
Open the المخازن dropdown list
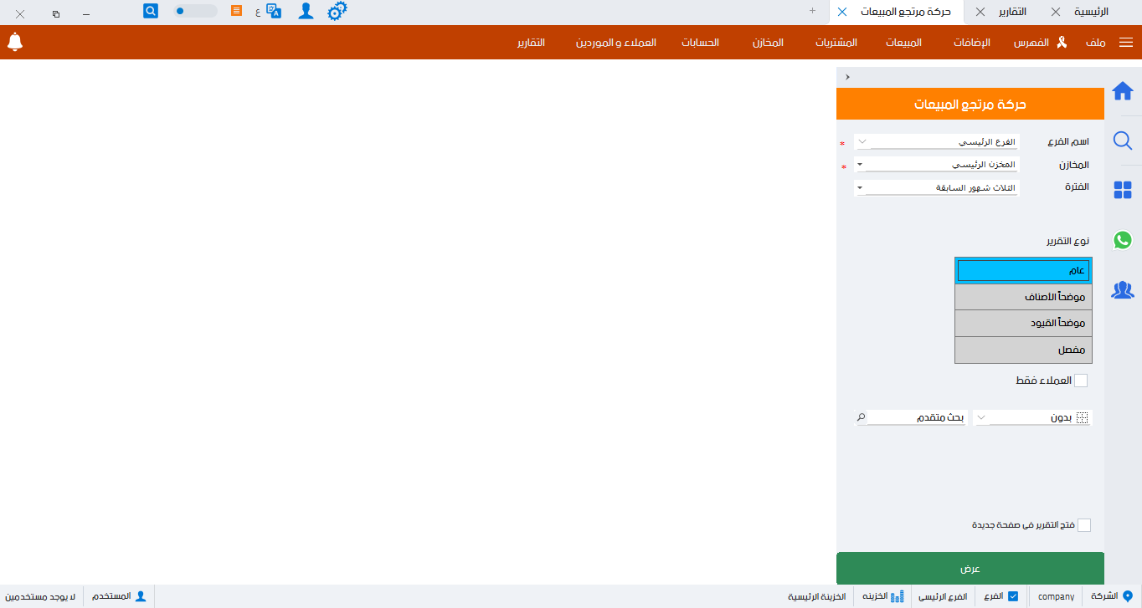tap(936, 165)
